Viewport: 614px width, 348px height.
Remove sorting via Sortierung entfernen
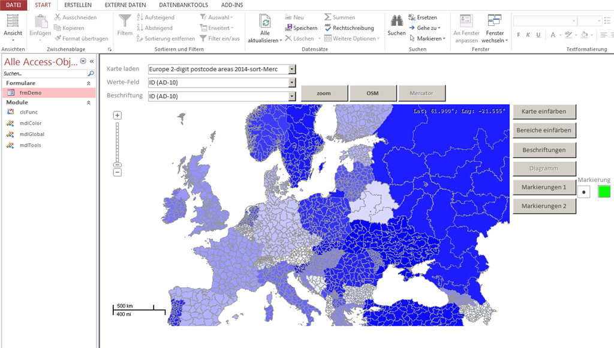165,38
